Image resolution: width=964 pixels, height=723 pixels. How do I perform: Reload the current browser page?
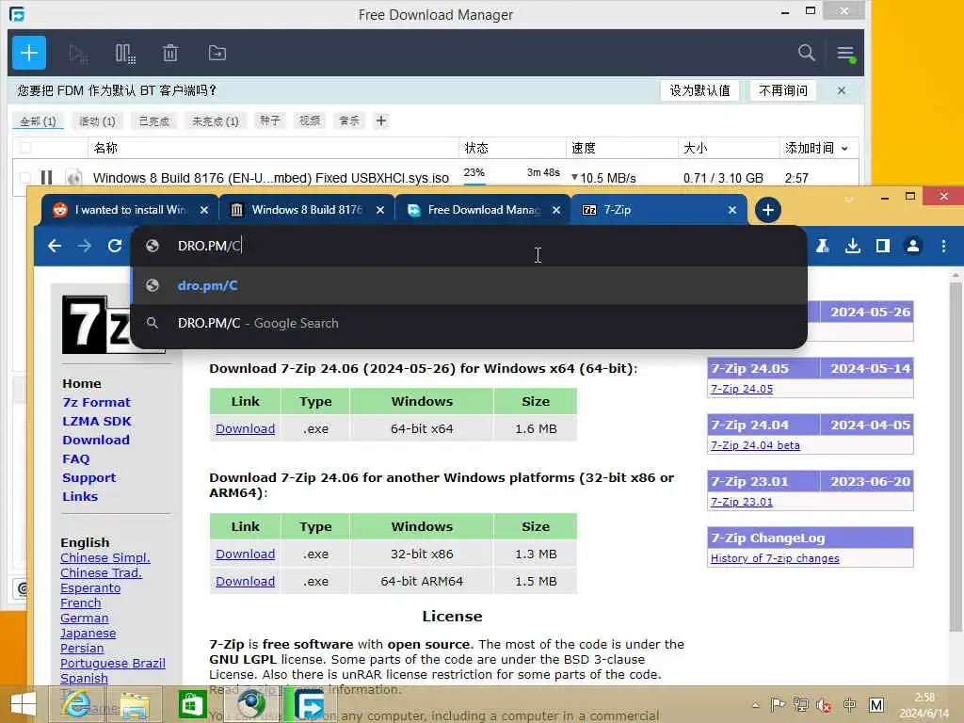pyautogui.click(x=114, y=246)
